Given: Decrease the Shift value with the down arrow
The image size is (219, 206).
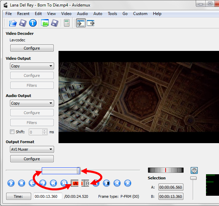Looking at the screenshot, I should click(x=44, y=133).
